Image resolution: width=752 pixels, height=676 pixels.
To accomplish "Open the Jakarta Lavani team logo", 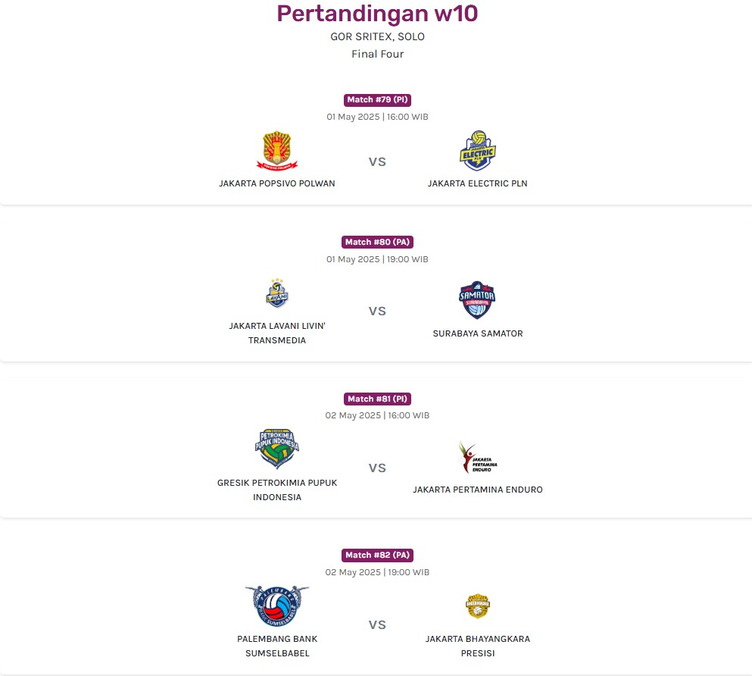I will (277, 293).
